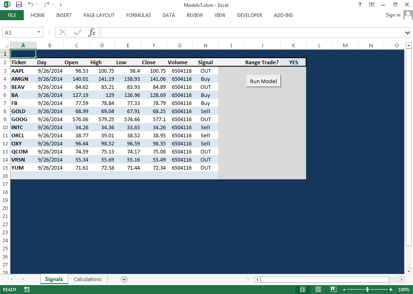Select the Signals sheet tab
This screenshot has height=294, width=413.
[54, 279]
